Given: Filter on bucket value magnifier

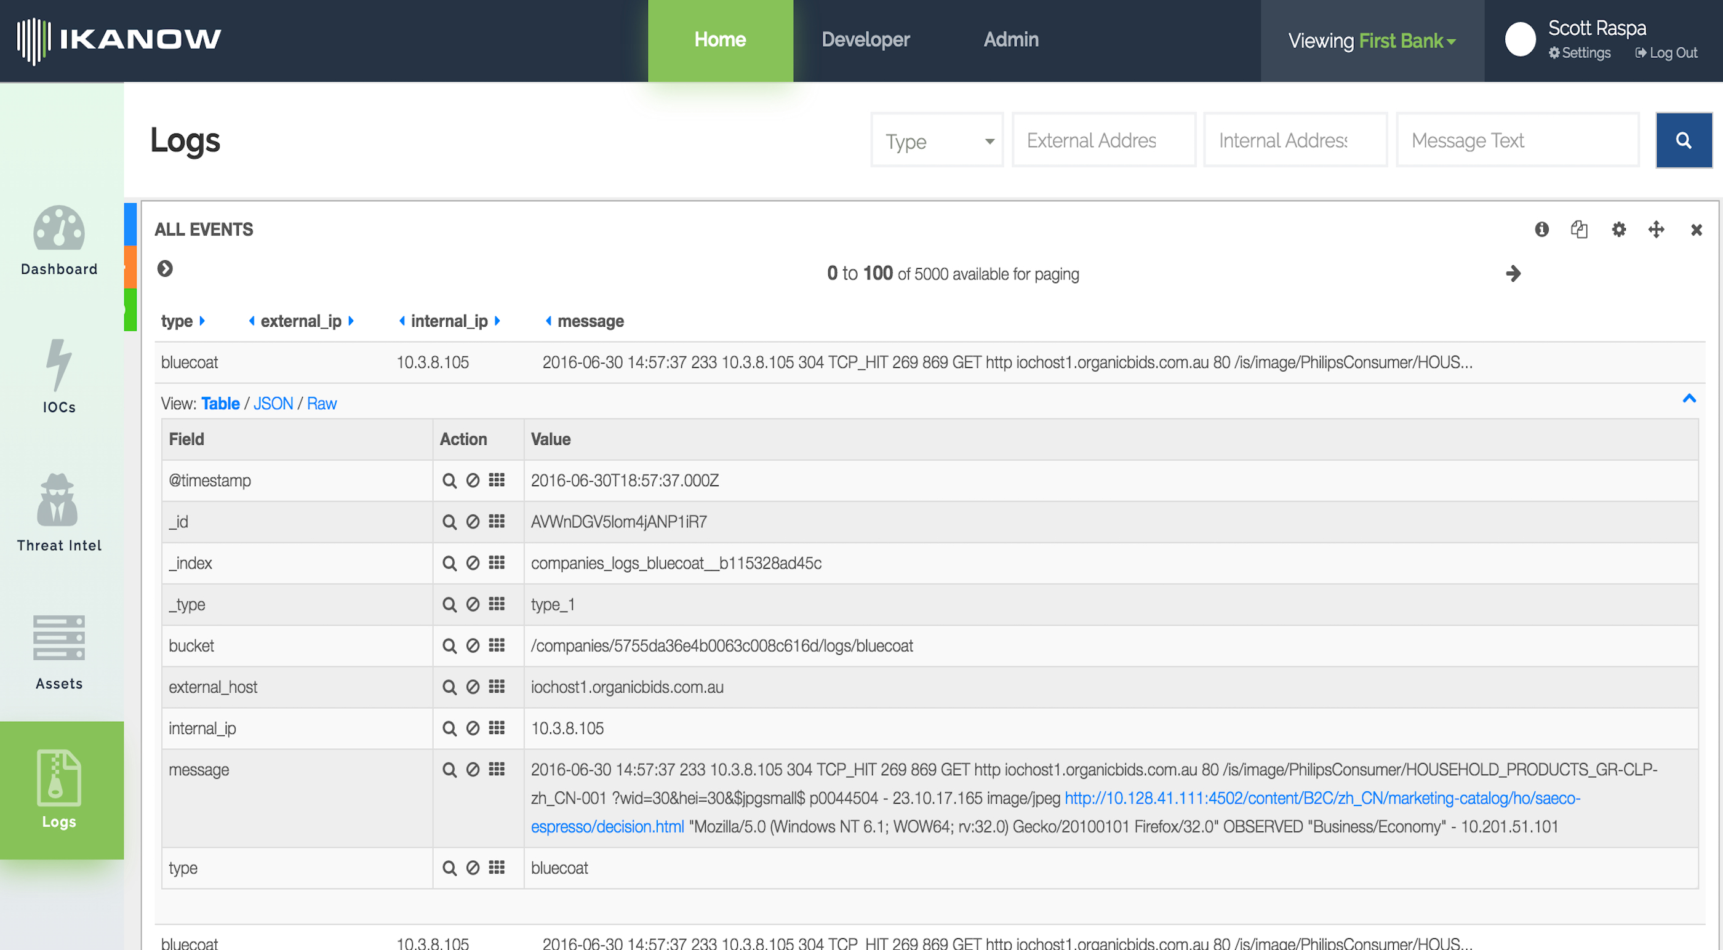Looking at the screenshot, I should coord(449,646).
